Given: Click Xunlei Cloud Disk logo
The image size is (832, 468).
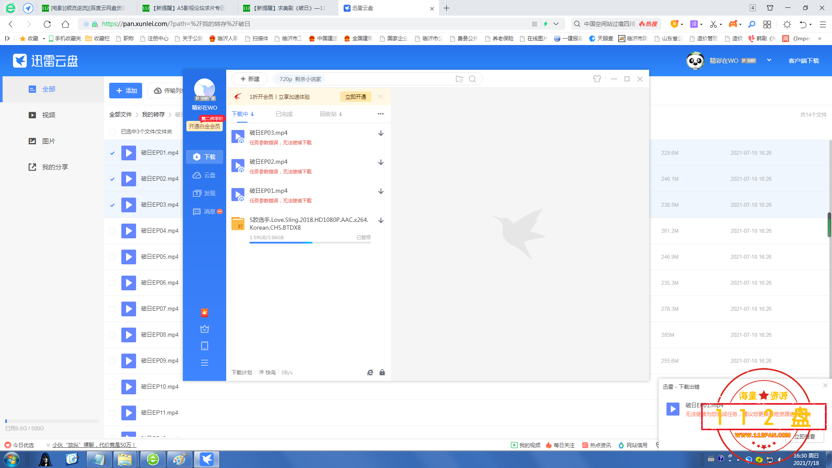Looking at the screenshot, I should (x=45, y=61).
